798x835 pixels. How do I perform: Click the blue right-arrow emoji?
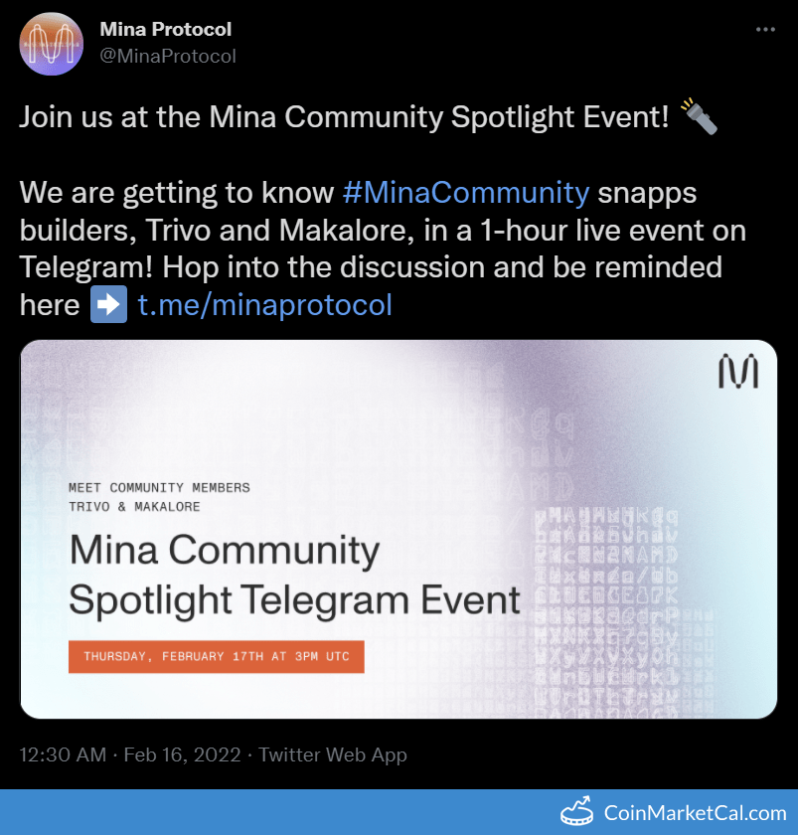coord(108,304)
